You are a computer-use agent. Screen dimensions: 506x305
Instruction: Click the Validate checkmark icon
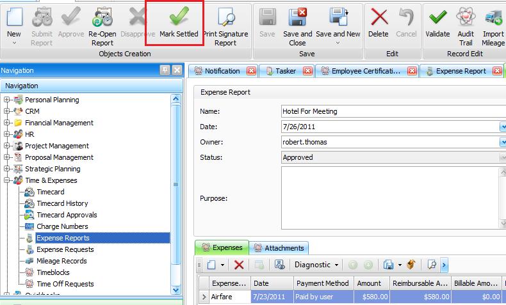tap(437, 17)
